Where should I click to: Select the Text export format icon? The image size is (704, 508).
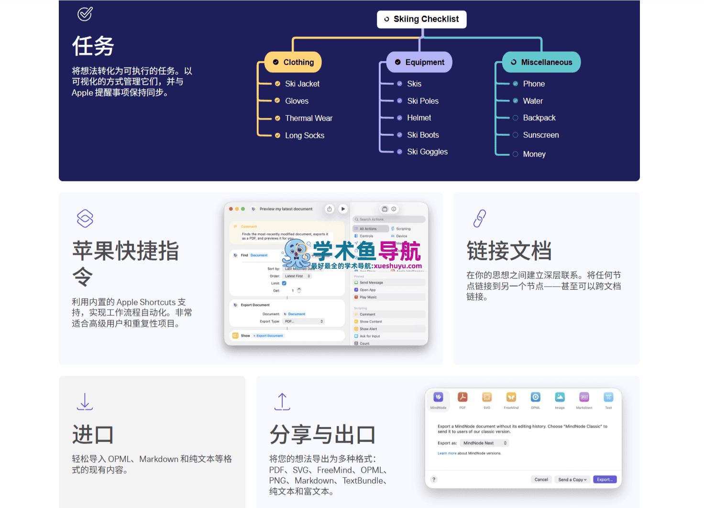(x=608, y=397)
